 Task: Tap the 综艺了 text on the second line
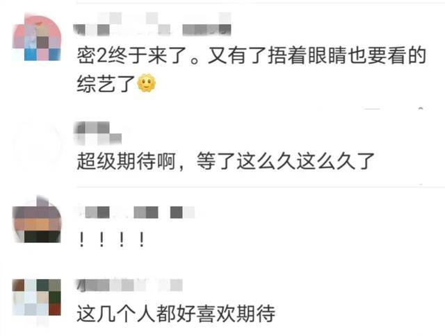[106, 83]
